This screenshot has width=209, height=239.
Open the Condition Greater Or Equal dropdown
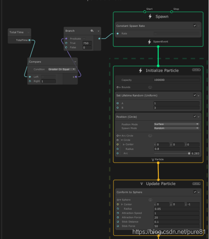pos(62,69)
